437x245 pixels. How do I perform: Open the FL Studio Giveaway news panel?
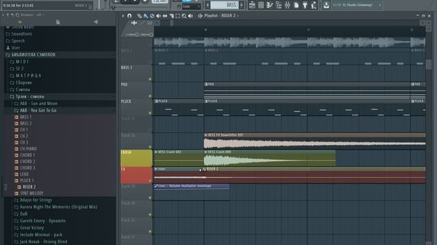click(356, 5)
